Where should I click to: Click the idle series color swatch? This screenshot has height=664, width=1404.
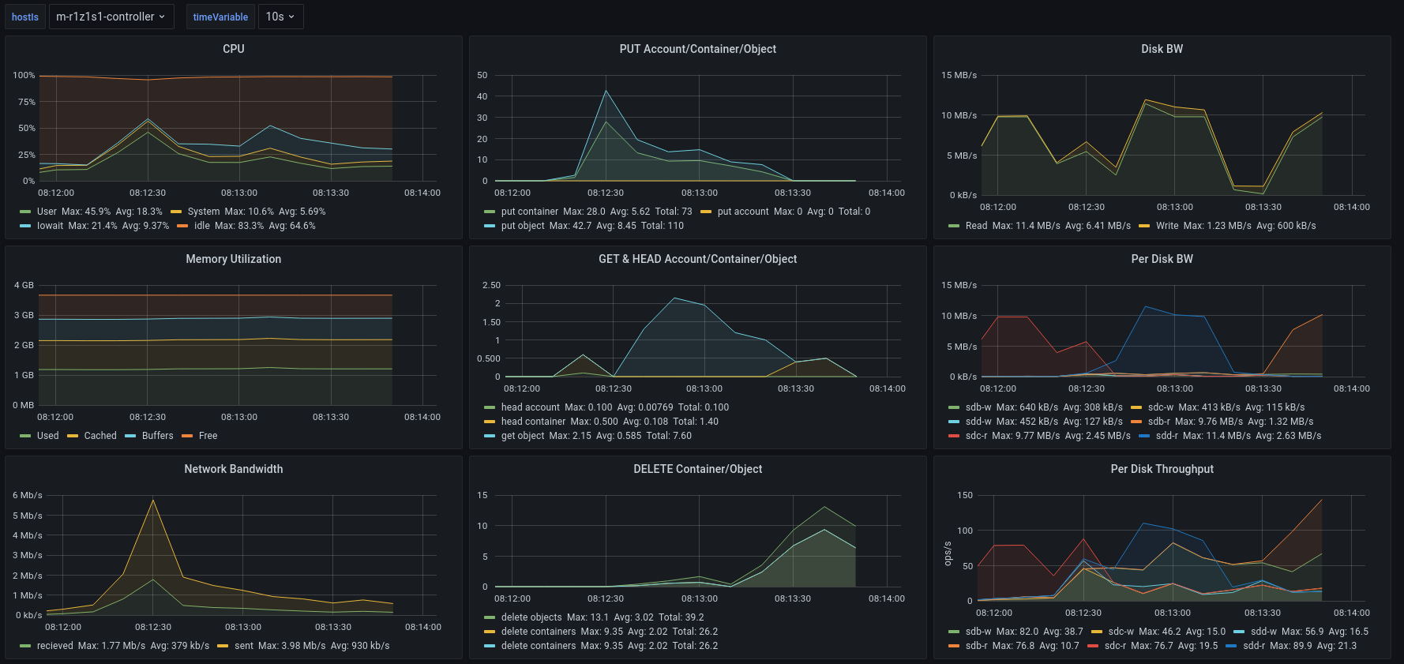(x=182, y=226)
